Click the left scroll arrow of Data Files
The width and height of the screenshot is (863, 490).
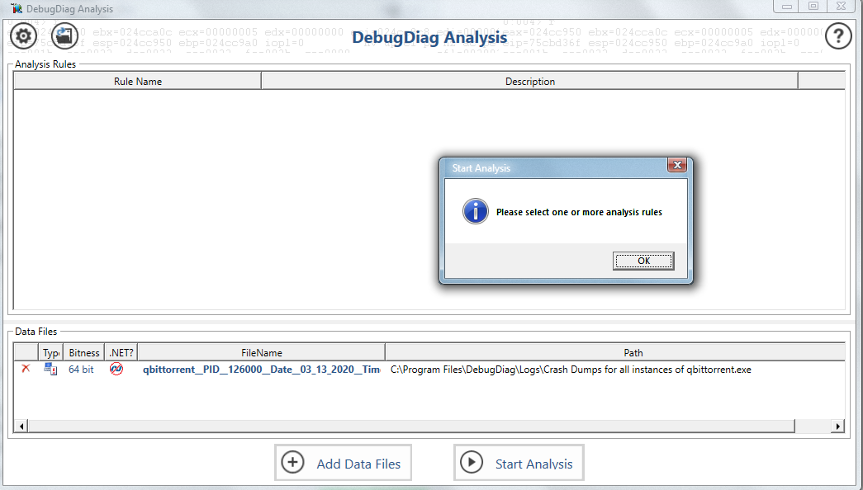pyautogui.click(x=21, y=426)
